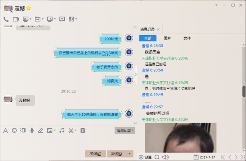The image size is (246, 161).
Task: Open the emoji picker smiley icon
Action: (14, 130)
